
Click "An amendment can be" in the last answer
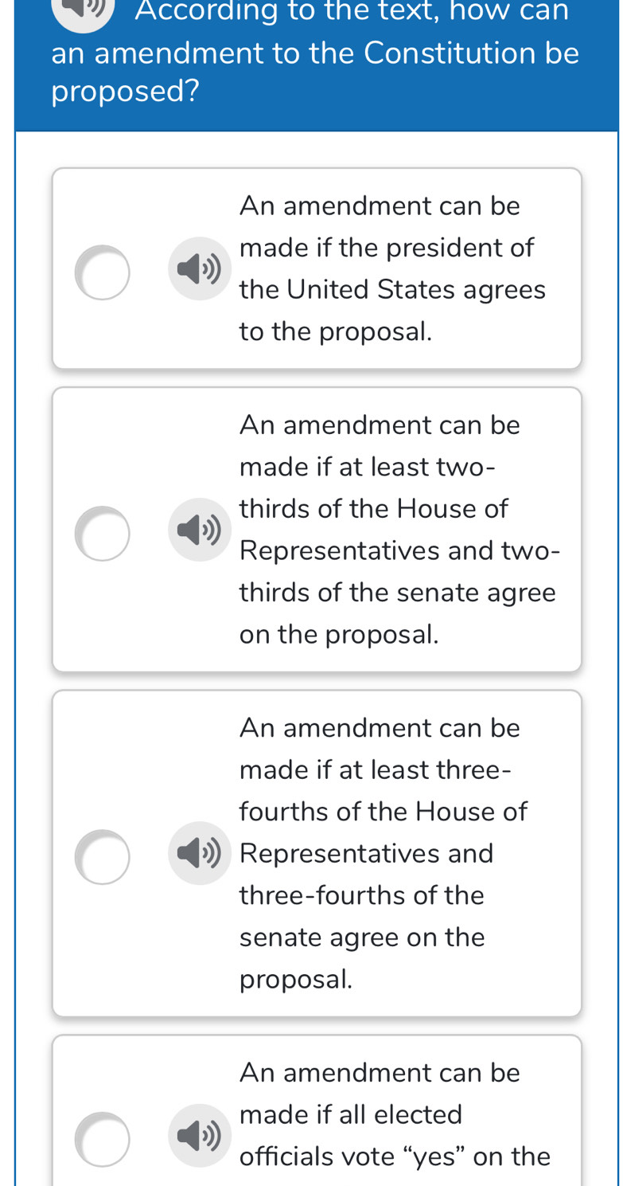point(380,1073)
